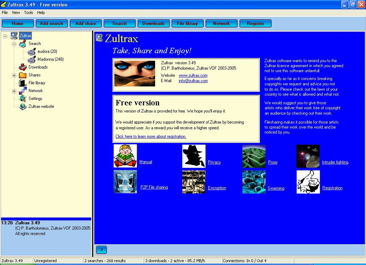Open the Tools menu

29,13
